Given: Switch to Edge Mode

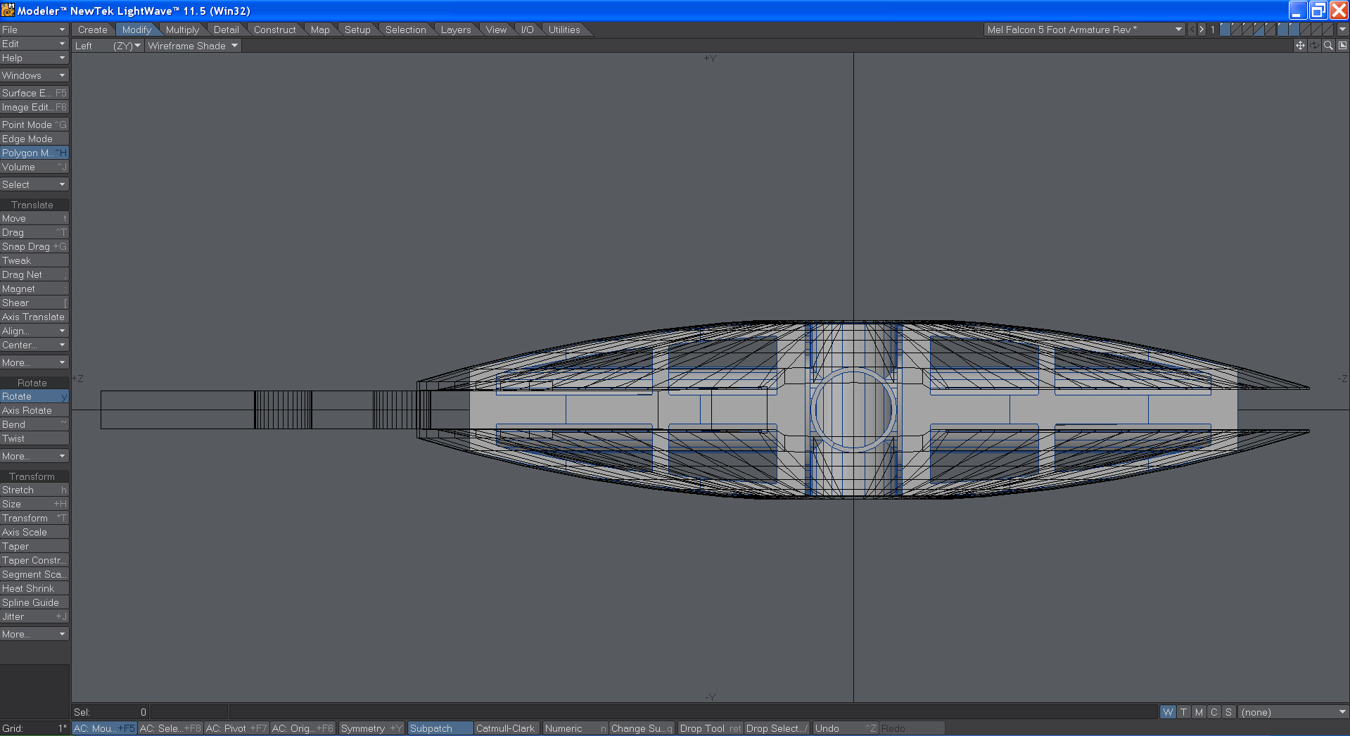Looking at the screenshot, I should (34, 139).
